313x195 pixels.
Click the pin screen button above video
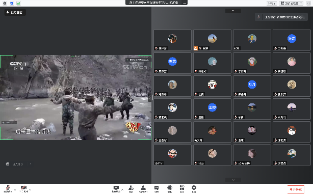[x=15, y=12]
